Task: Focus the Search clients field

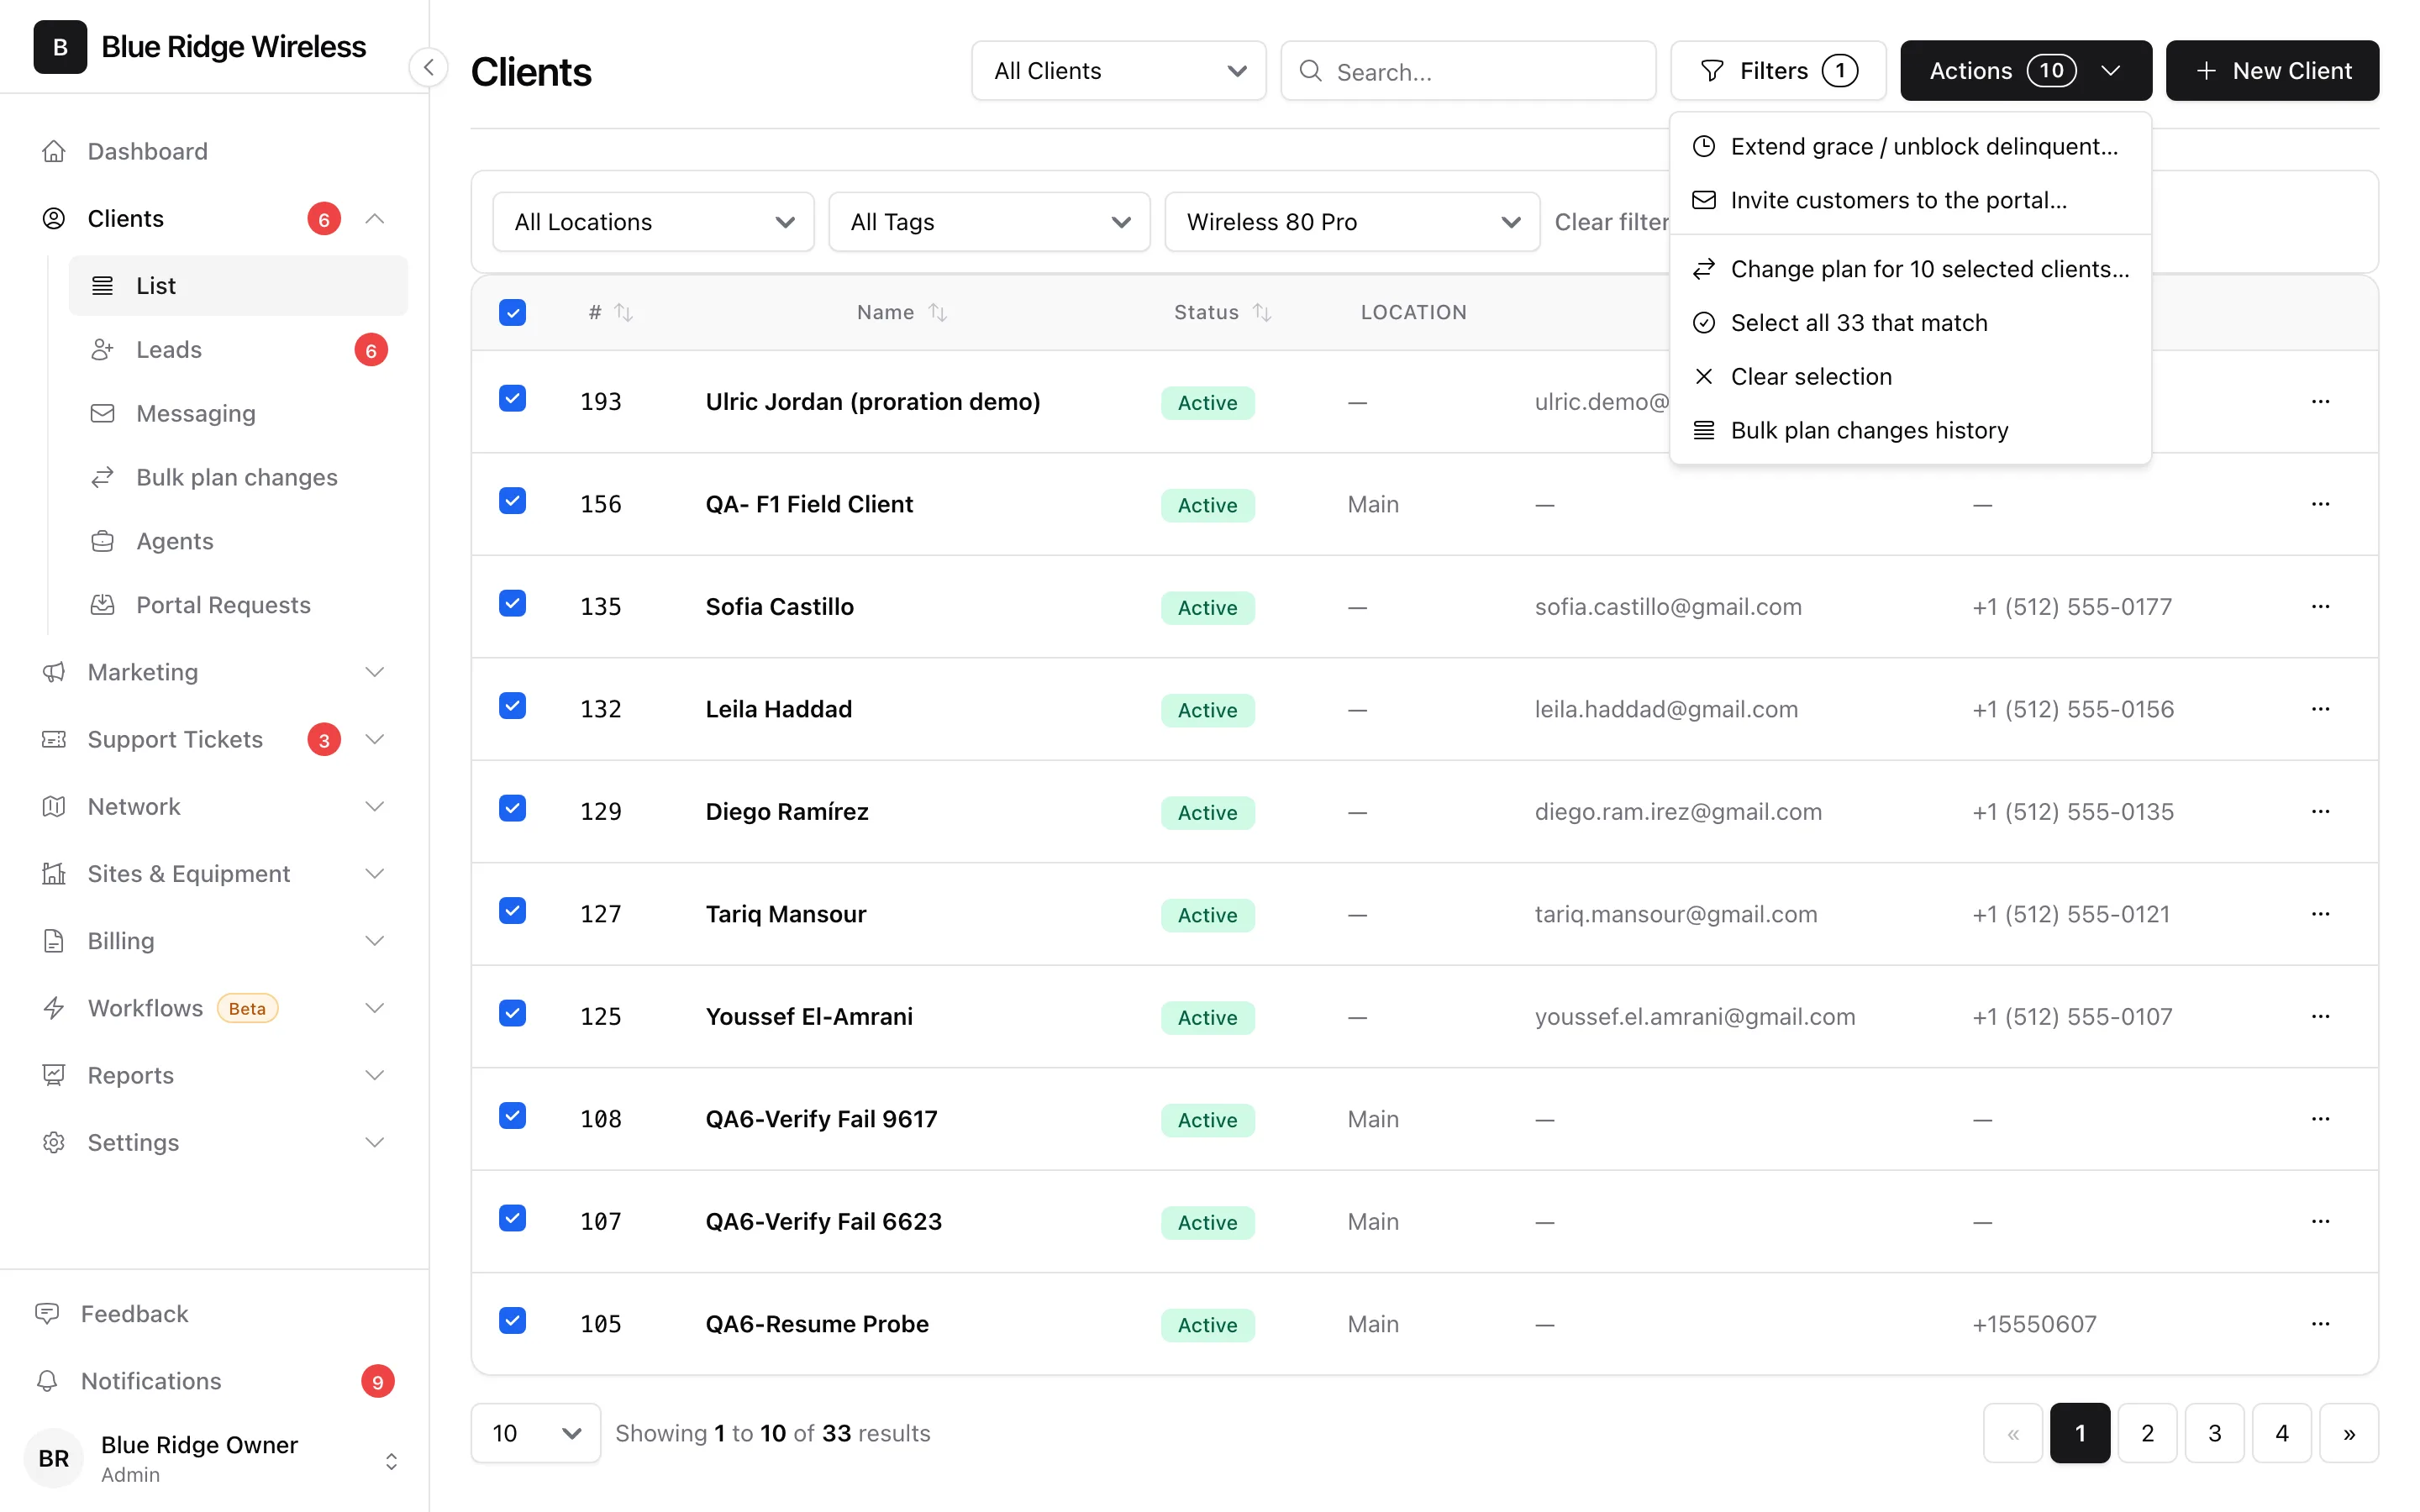Action: 1468,71
